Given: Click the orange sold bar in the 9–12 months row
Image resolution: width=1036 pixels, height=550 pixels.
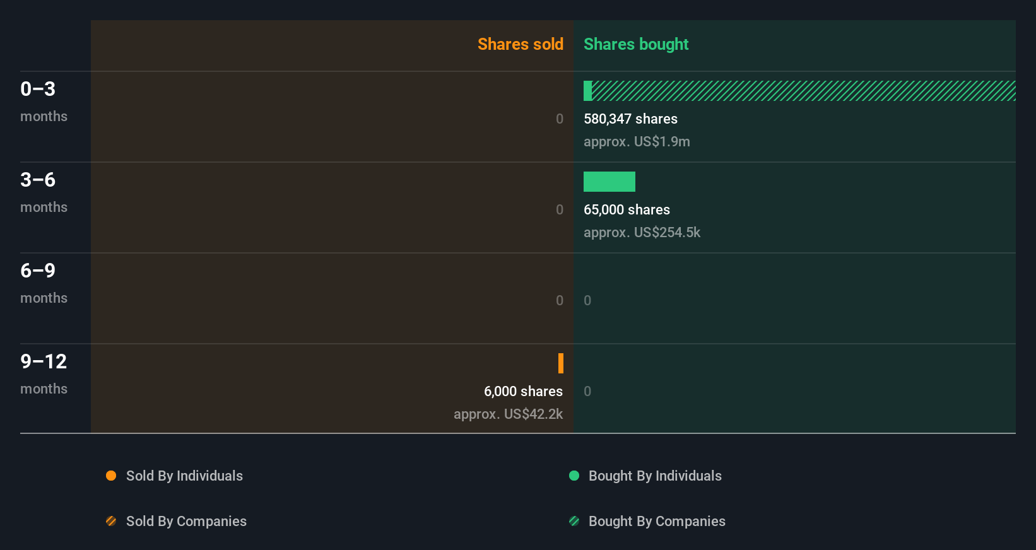Looking at the screenshot, I should [x=561, y=363].
